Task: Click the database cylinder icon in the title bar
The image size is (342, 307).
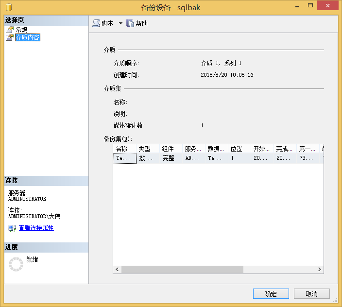Action: click(9, 7)
